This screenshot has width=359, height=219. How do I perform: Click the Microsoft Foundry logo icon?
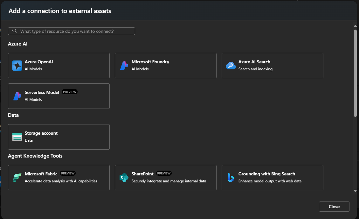(x=124, y=66)
